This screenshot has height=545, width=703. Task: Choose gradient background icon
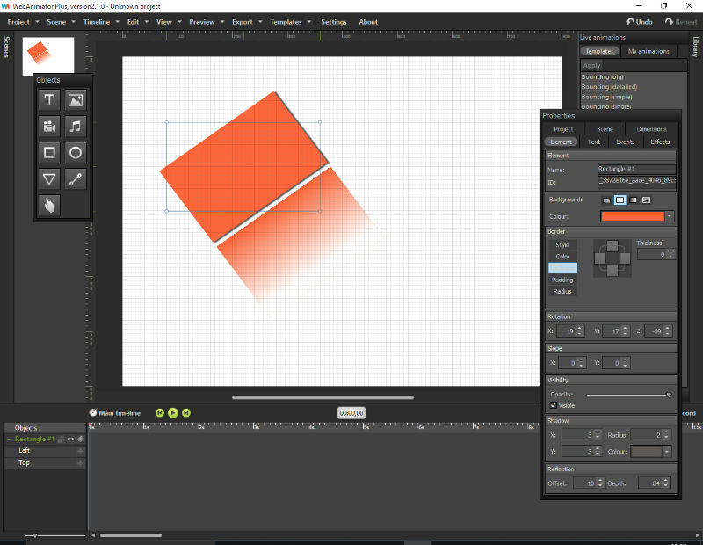point(633,200)
